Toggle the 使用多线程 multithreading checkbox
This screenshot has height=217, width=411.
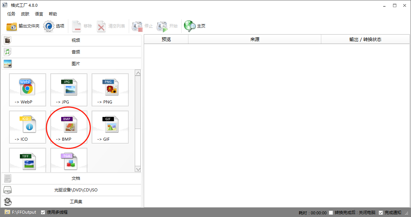coord(43,212)
